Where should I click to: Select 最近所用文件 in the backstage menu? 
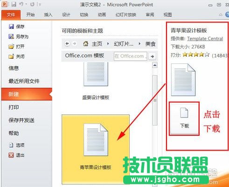click(x=24, y=81)
